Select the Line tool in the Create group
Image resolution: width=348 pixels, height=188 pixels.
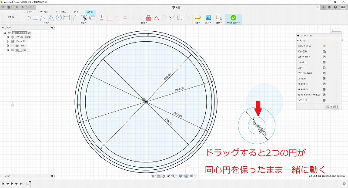click(27, 18)
